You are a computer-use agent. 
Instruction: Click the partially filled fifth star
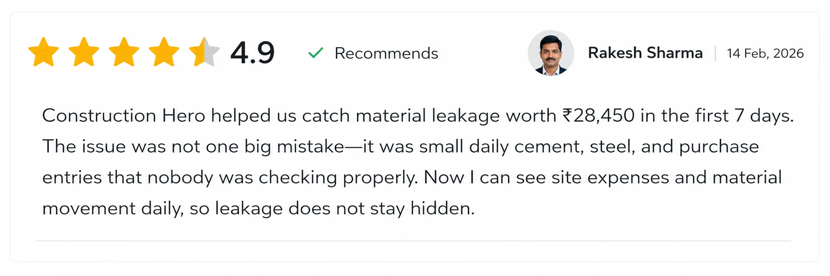[204, 52]
